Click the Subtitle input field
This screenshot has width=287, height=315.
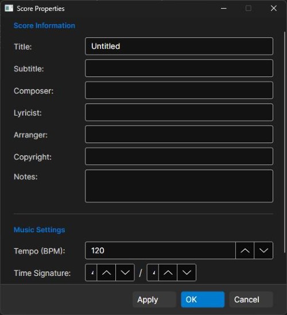tap(179, 68)
